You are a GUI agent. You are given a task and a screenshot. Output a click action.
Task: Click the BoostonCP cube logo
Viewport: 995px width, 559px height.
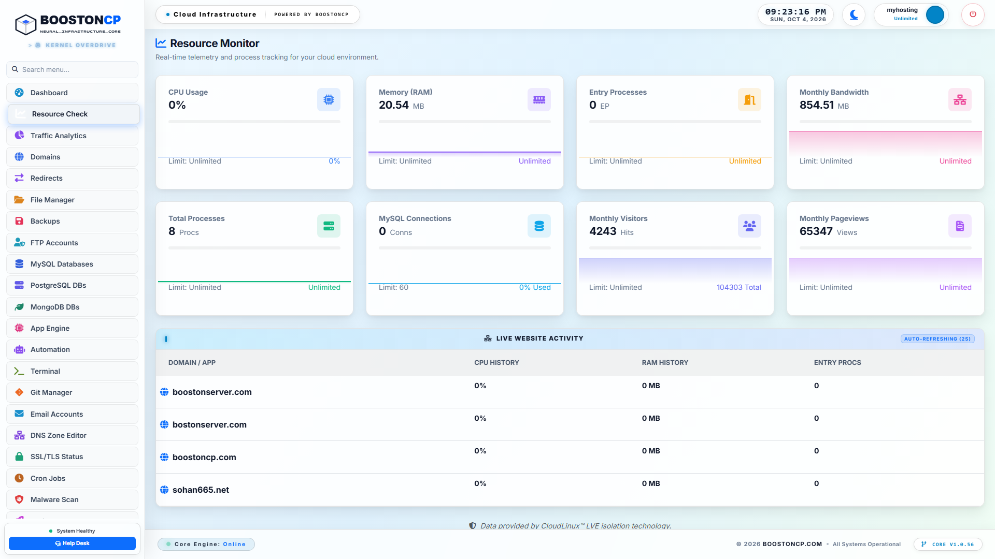tap(25, 24)
